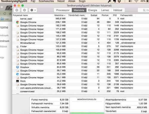This screenshot has width=149, height=114.
Task: Click the Google Chrome app icon in the process list
Action: 18,22
